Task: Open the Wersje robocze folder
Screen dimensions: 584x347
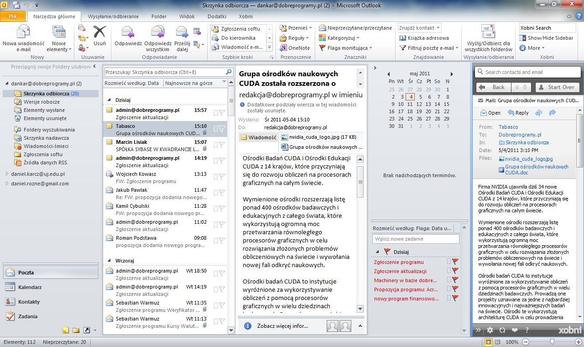Action: coord(42,102)
